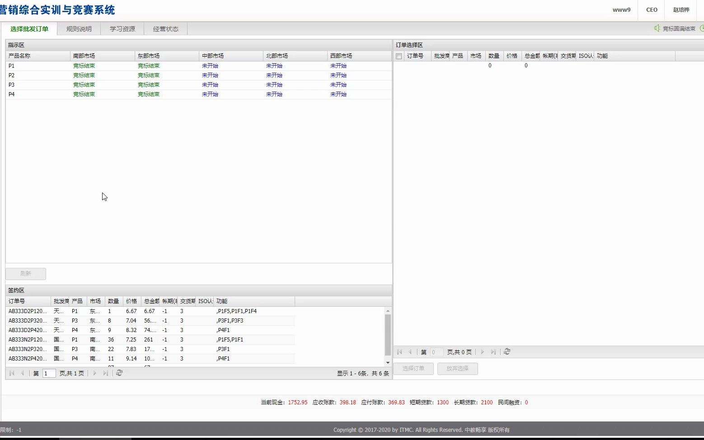Open the 选择批发订单 tab
The width and height of the screenshot is (704, 440).
click(x=29, y=29)
